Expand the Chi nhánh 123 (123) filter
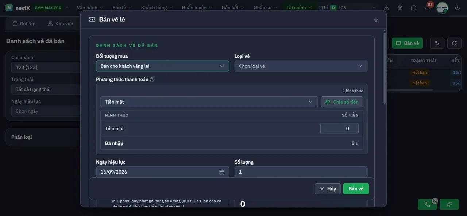Image resolution: width=467 pixels, height=216 pixels. [x=46, y=67]
